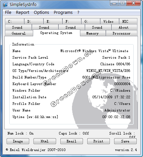143x157 pixels.
Task: Click the Html report button
Action: coord(45,141)
